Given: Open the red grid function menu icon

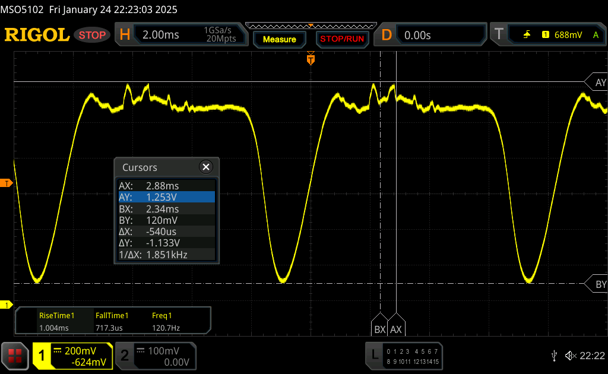Looking at the screenshot, I should pyautogui.click(x=15, y=356).
